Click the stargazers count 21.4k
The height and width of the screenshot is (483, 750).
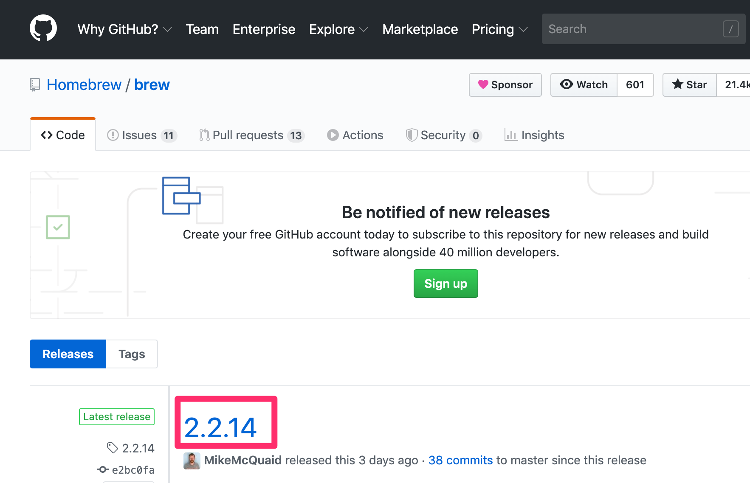click(734, 85)
